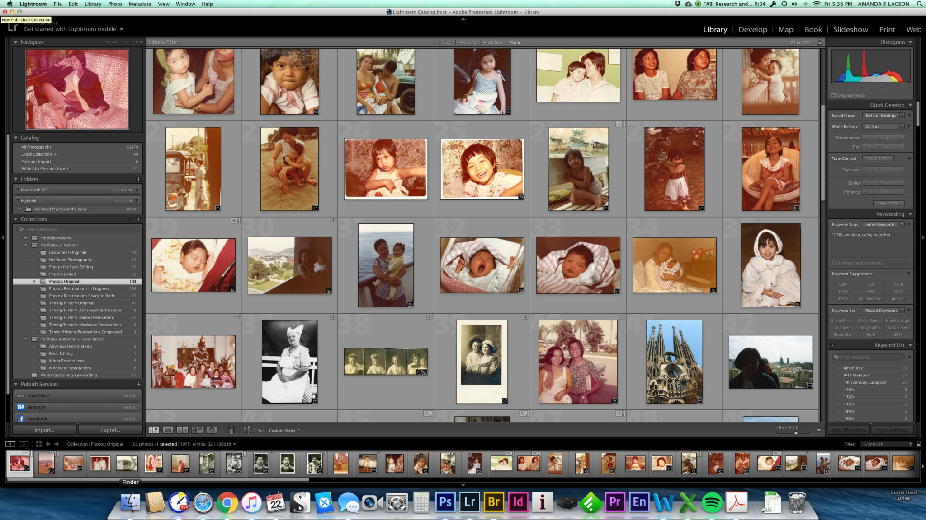Open the Metadata menu

click(140, 4)
